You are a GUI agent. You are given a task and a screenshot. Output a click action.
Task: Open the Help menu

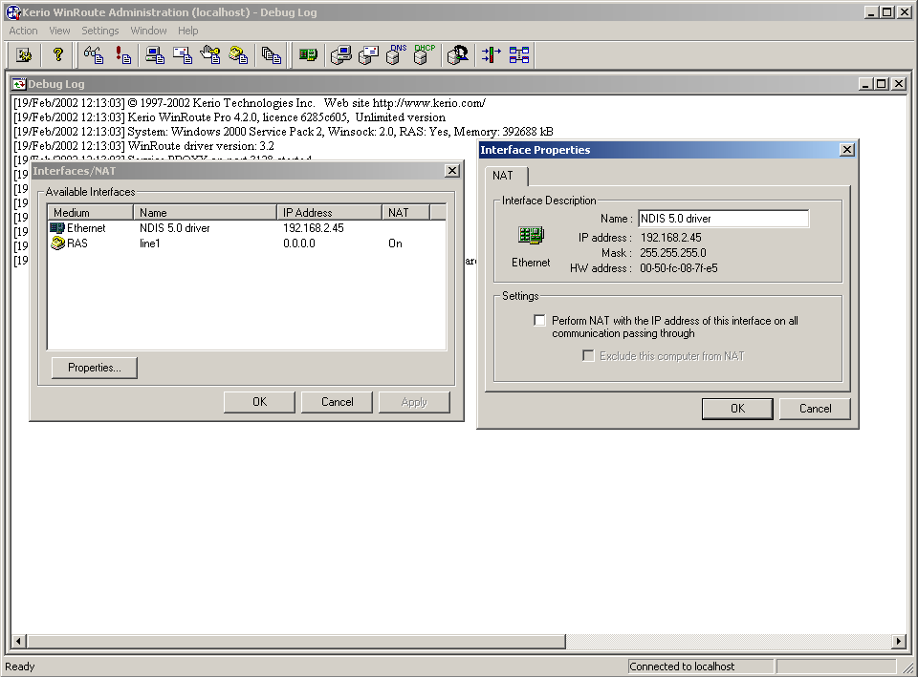click(188, 31)
